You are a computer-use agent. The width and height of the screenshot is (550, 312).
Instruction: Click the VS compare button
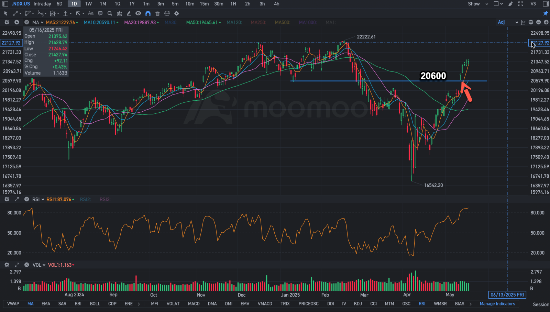533,4
